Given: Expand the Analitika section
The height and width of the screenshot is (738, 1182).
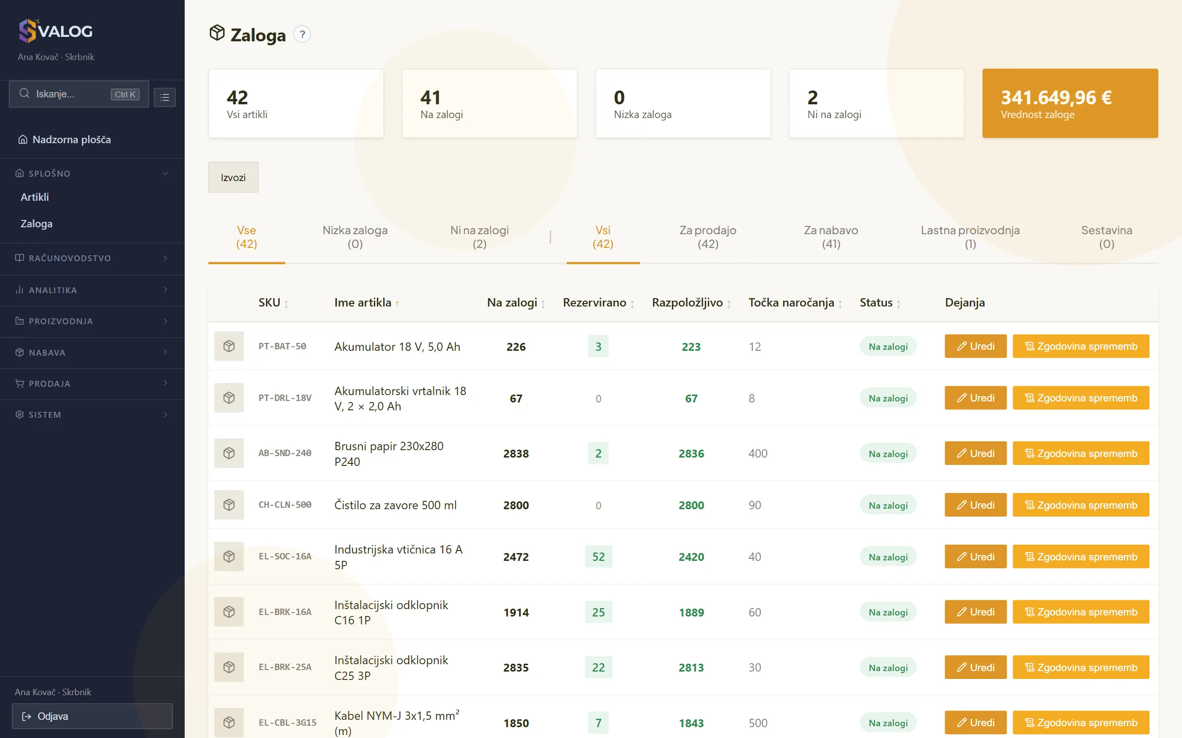Looking at the screenshot, I should (92, 290).
